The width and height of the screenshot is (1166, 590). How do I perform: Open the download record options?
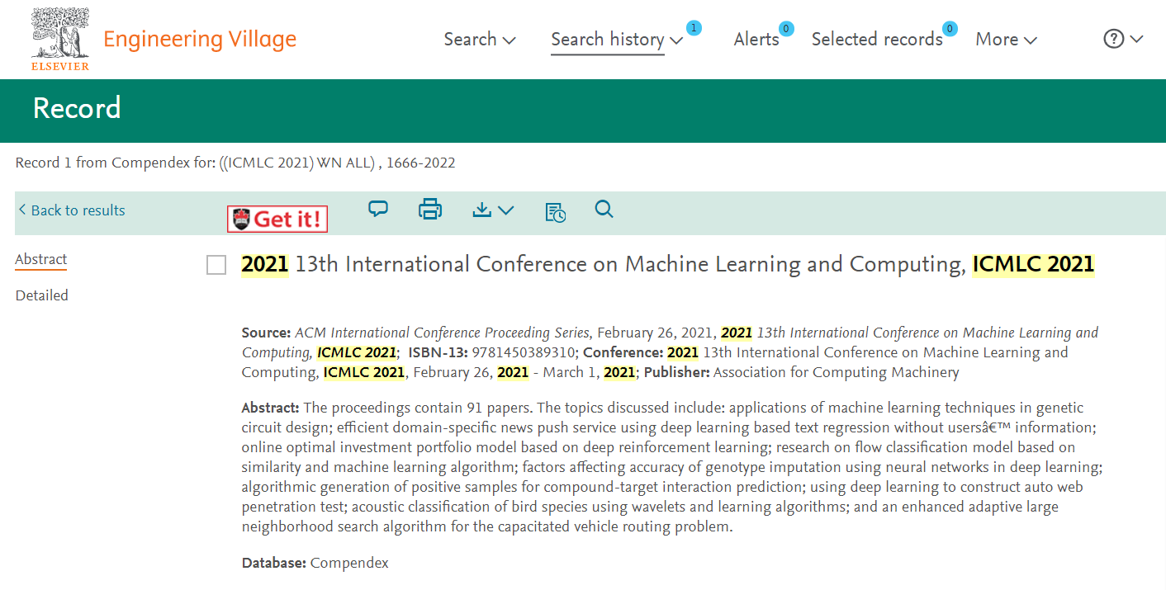pyautogui.click(x=493, y=210)
